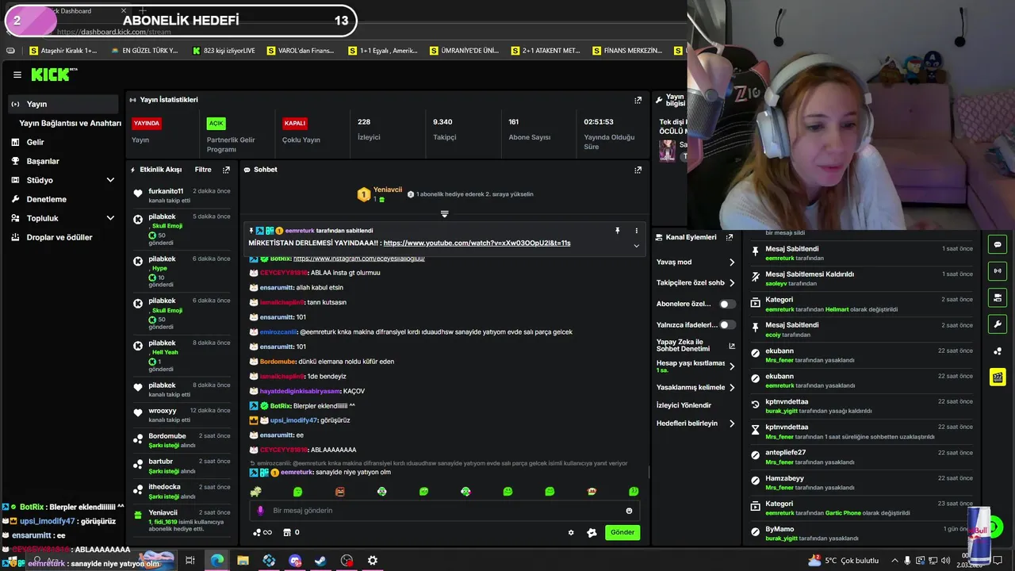Expand Yasaklanmış kelimeler option
Viewport: 1015px width, 571px height.
[696, 387]
